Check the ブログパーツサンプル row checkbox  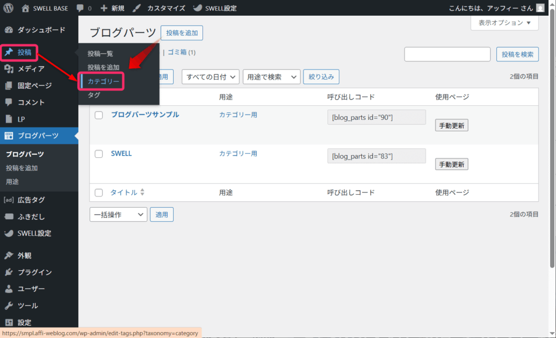pyautogui.click(x=99, y=115)
